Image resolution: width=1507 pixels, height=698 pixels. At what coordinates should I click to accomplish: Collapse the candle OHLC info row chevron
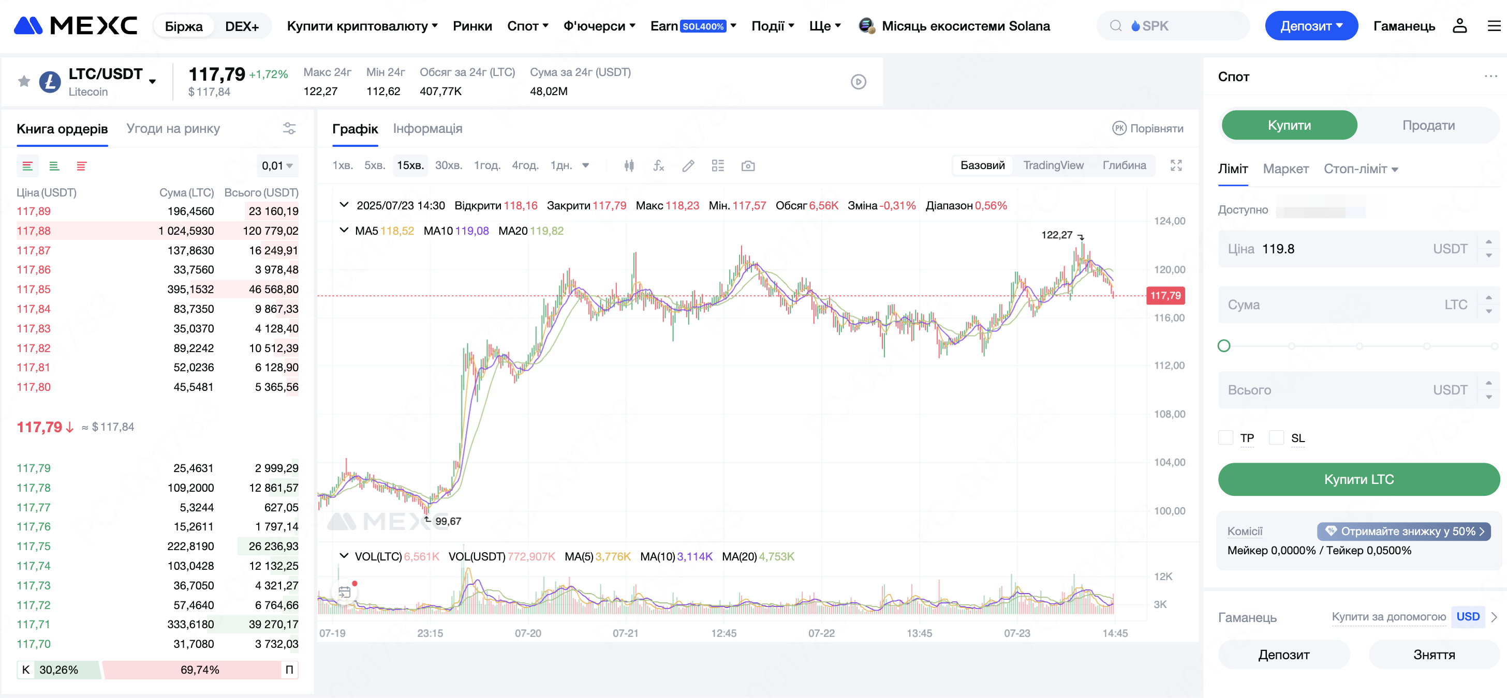(344, 205)
